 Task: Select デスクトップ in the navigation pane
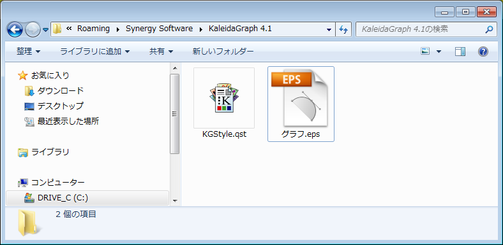[60, 106]
